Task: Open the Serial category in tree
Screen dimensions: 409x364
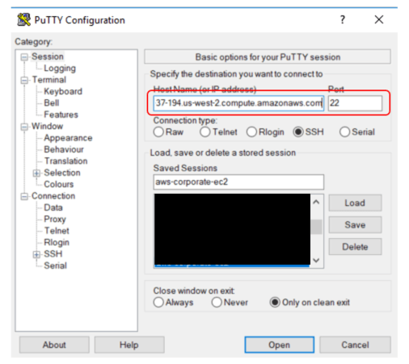Action: click(x=55, y=266)
